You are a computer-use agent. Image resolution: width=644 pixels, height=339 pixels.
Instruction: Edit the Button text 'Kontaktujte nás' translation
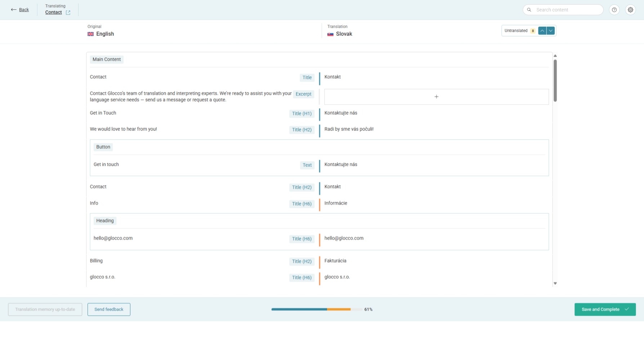coord(341,164)
